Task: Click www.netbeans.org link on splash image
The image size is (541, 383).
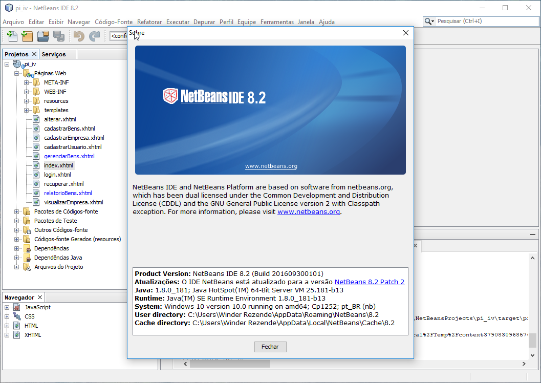Action: pyautogui.click(x=271, y=166)
